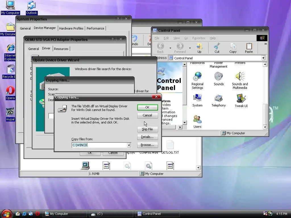Viewport: 291px width, 218px height.
Task: Click OK in Copying Files dialog
Action: click(x=147, y=107)
